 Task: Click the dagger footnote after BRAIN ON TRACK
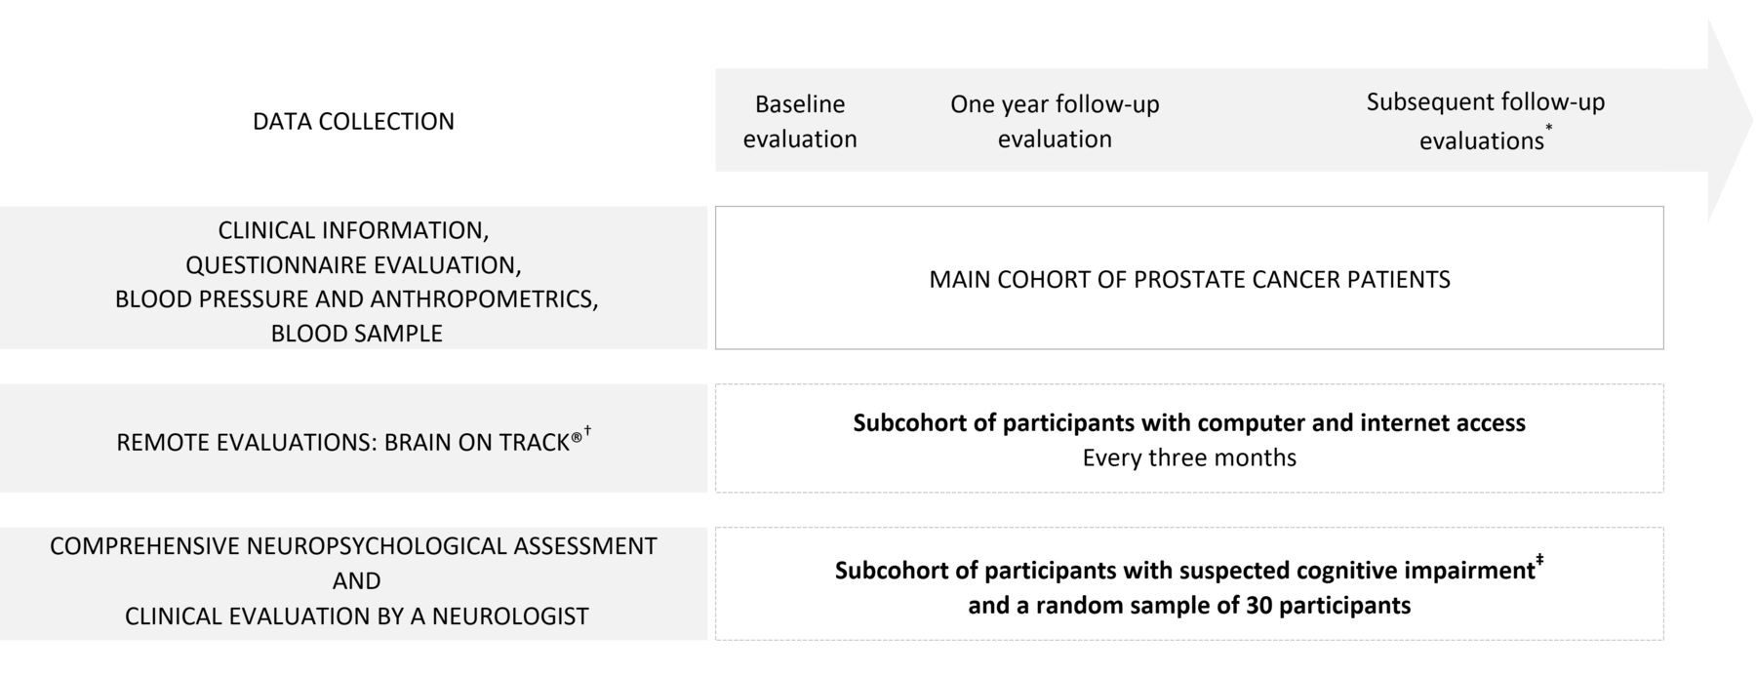click(x=587, y=430)
